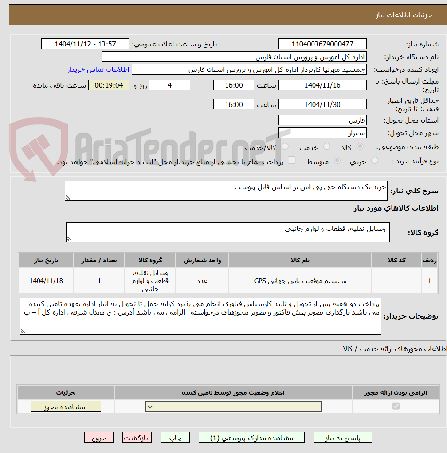
Task: Click the remaining days field showing 4
Action: [170, 85]
